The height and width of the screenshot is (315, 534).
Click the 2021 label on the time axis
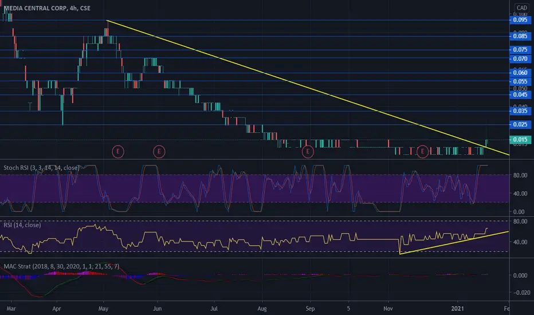coord(457,309)
